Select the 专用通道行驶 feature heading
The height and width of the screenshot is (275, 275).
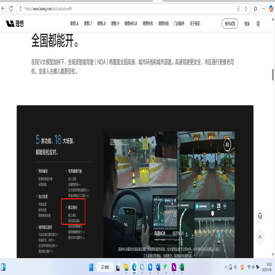click(x=75, y=171)
